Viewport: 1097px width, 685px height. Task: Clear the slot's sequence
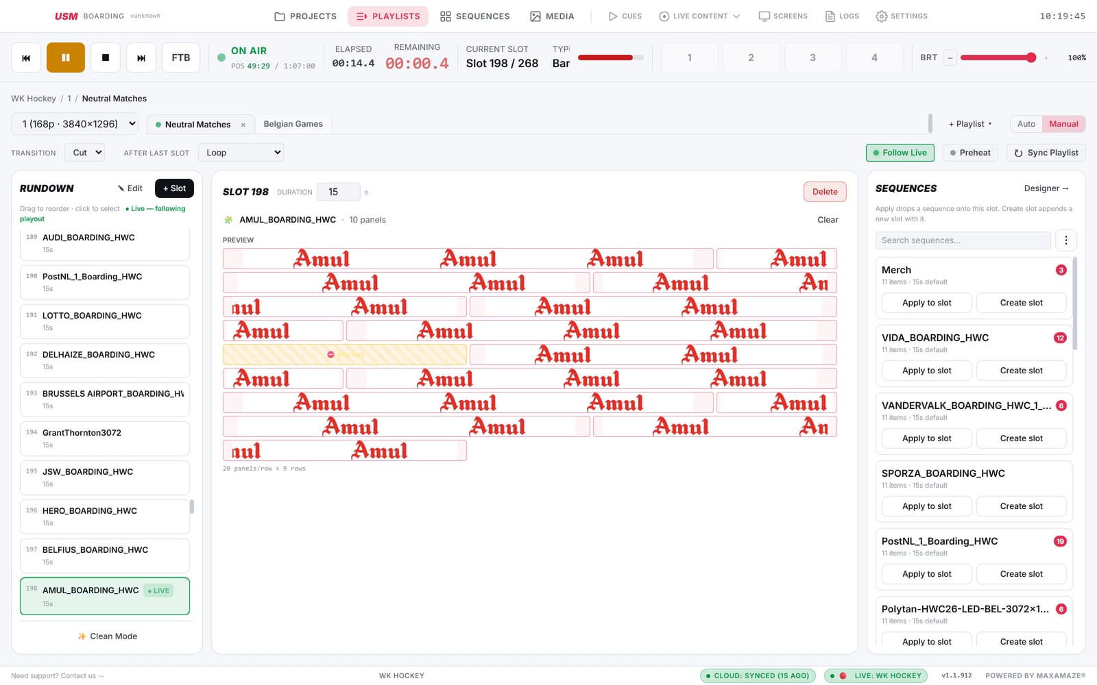point(828,220)
